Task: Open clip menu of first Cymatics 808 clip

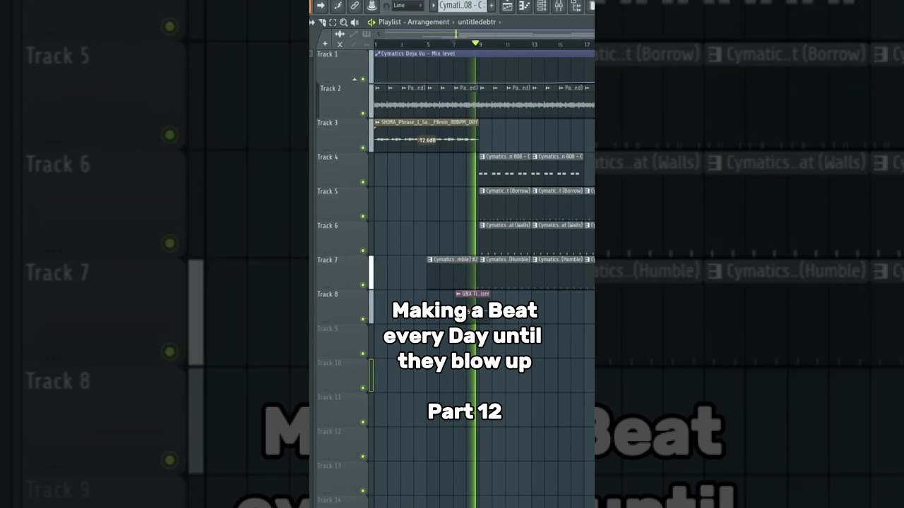Action: click(x=482, y=157)
